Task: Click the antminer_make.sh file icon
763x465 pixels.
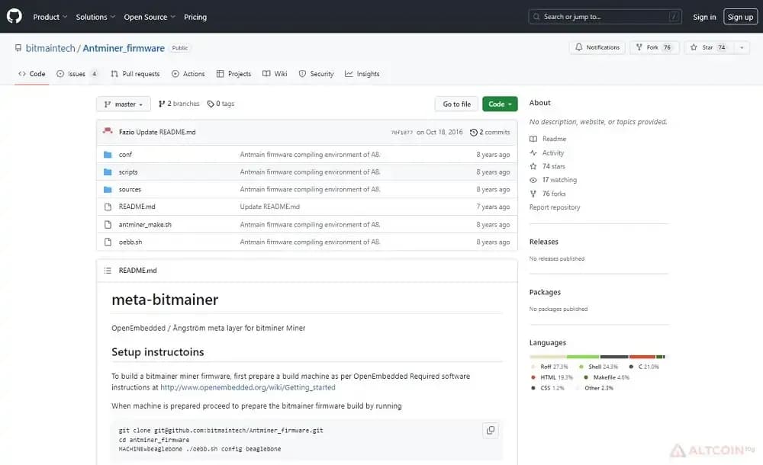Action: tap(108, 225)
